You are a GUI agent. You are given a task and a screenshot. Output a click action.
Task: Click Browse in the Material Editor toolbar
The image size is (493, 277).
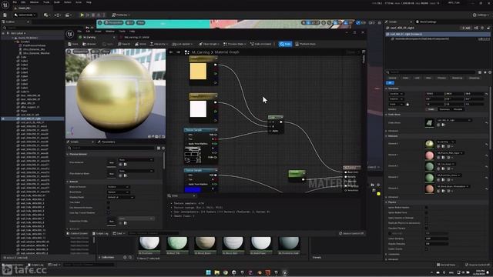point(89,44)
